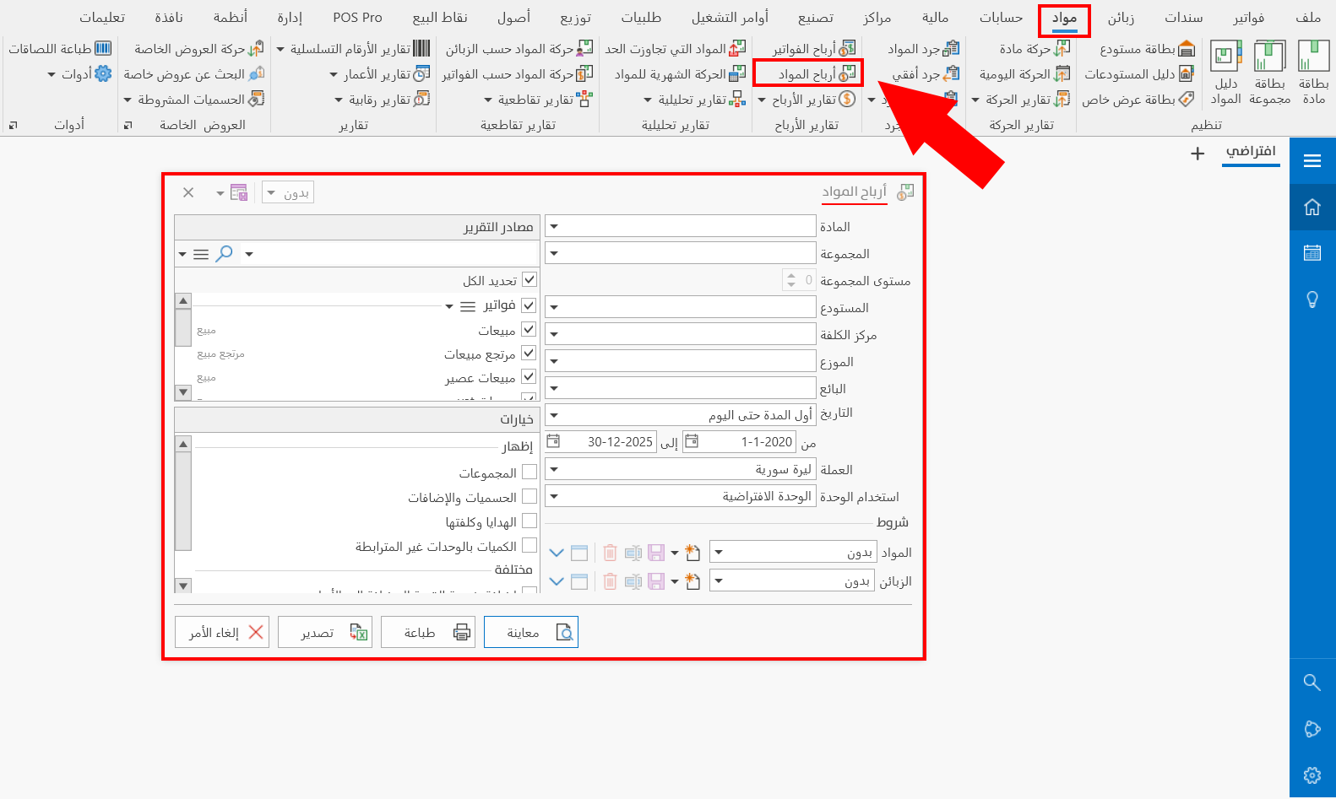Image resolution: width=1336 pixels, height=799 pixels.
Task: Open البحث عن عروض خاصة search
Action: pos(193,74)
